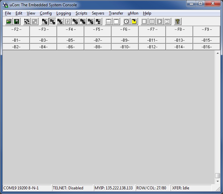This screenshot has width=223, height=194.
Task: Open the uMon menu
Action: pos(133,13)
